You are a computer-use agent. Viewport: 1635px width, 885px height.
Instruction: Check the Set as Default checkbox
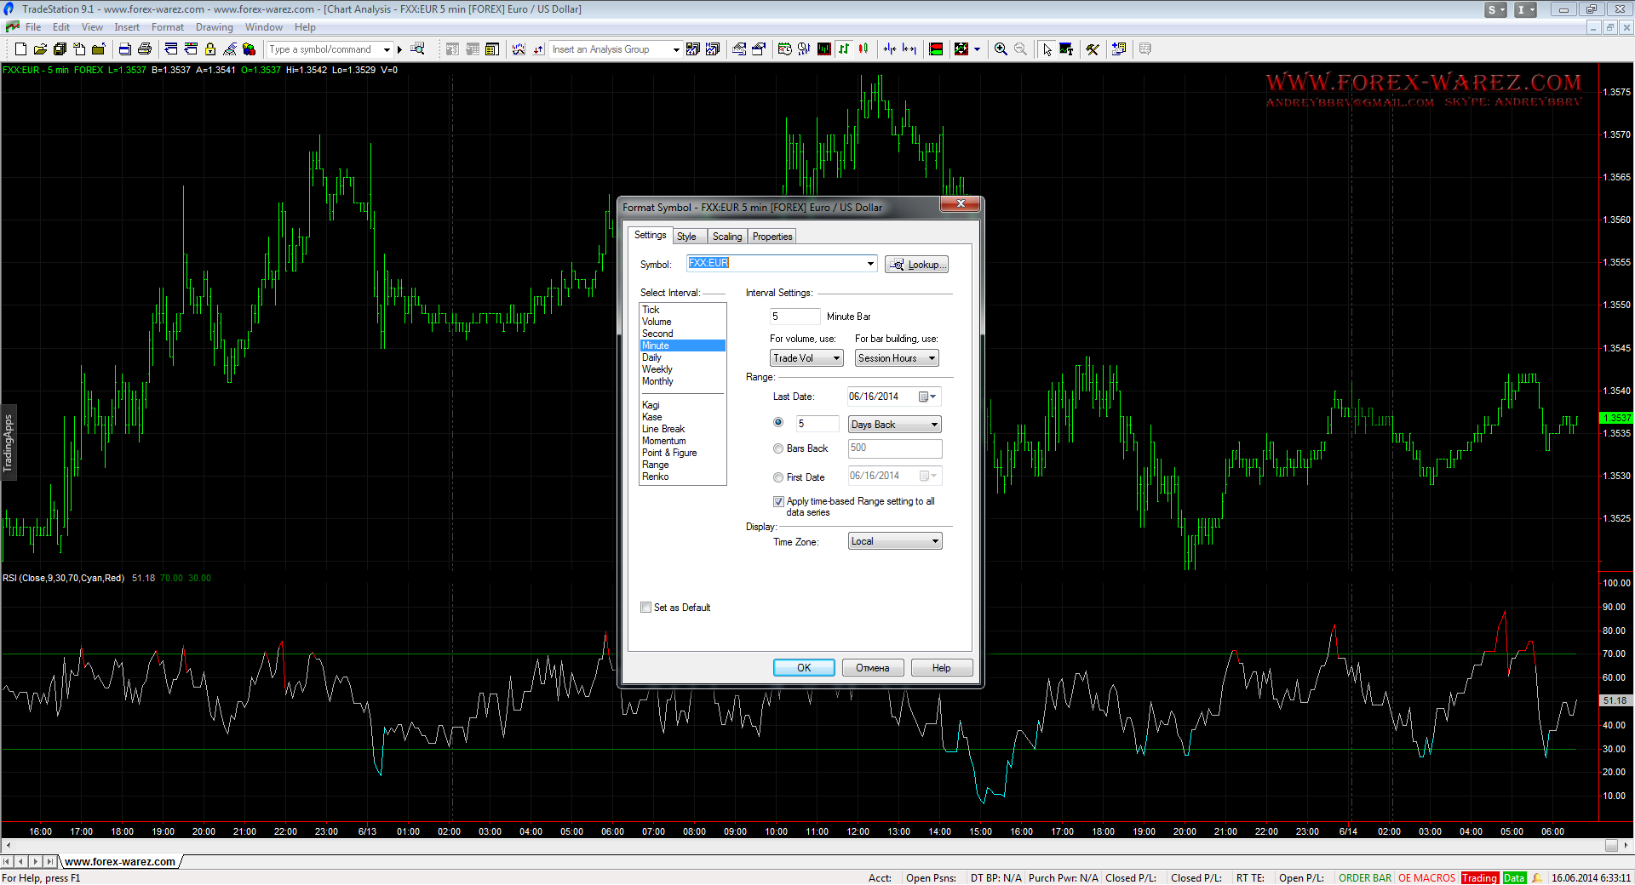[x=645, y=608]
